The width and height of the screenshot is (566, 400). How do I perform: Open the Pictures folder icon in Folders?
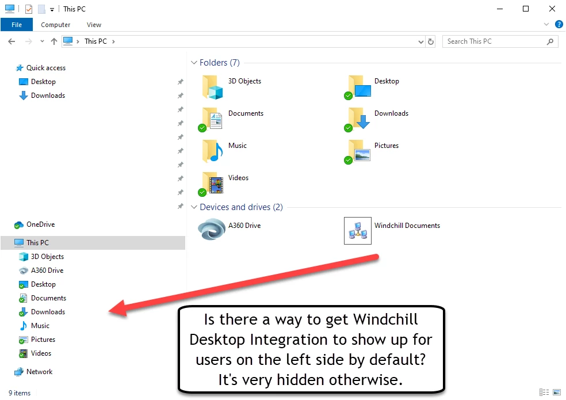pyautogui.click(x=357, y=152)
